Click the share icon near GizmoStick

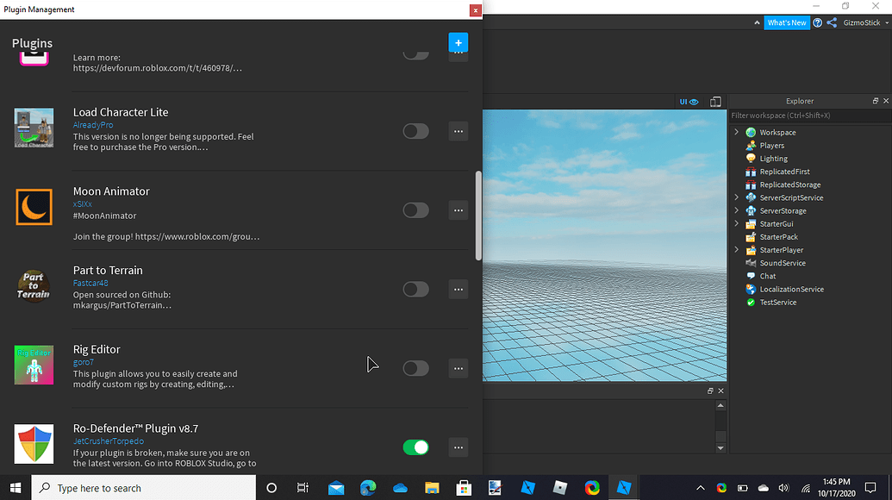pos(832,22)
